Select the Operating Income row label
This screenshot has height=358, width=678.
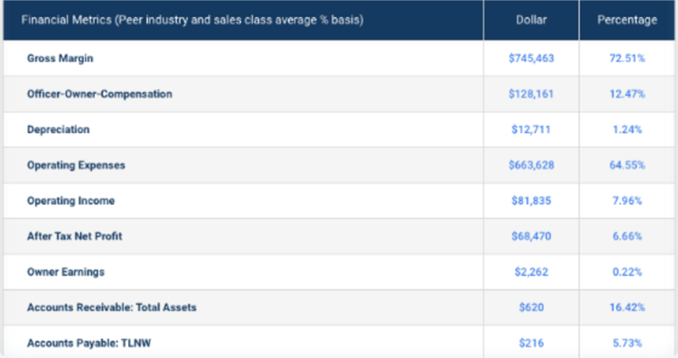71,201
